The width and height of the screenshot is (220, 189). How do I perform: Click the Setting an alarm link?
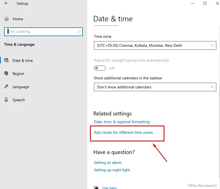tap(108, 162)
